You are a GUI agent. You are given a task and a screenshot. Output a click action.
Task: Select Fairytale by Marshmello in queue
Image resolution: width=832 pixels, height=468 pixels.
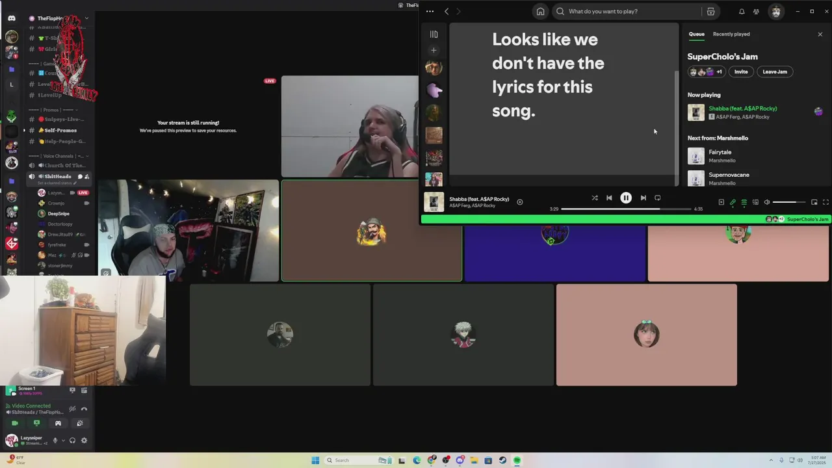pos(754,156)
